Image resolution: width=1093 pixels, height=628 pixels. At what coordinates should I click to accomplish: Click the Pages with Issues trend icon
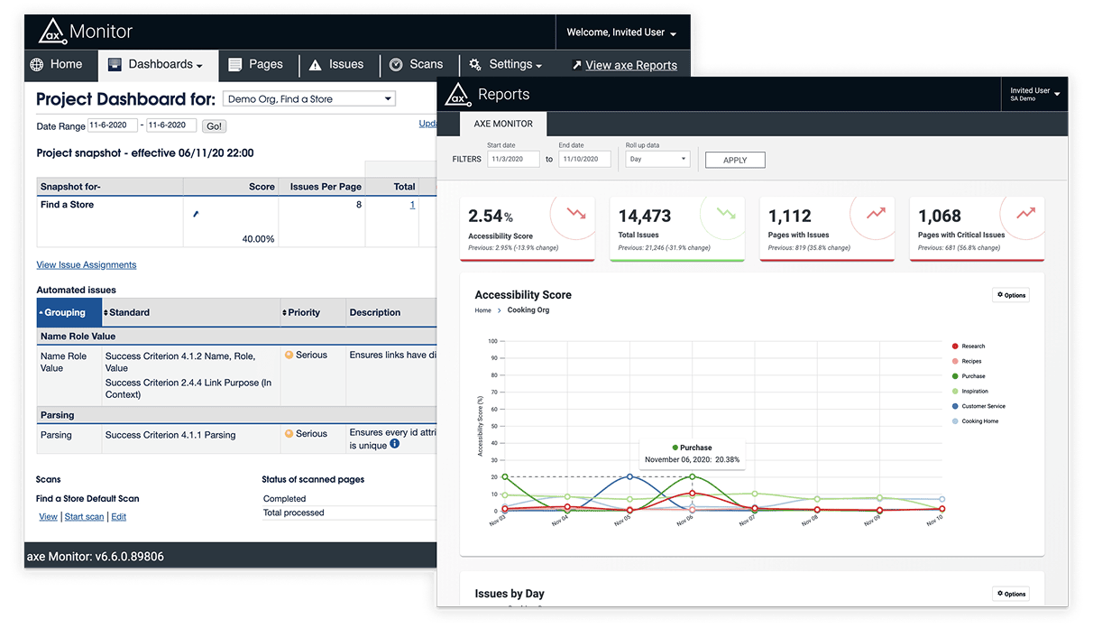point(876,214)
